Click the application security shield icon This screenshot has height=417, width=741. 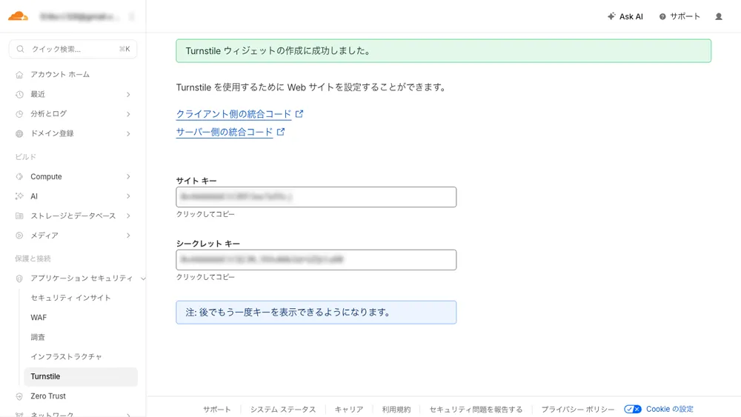pos(19,278)
